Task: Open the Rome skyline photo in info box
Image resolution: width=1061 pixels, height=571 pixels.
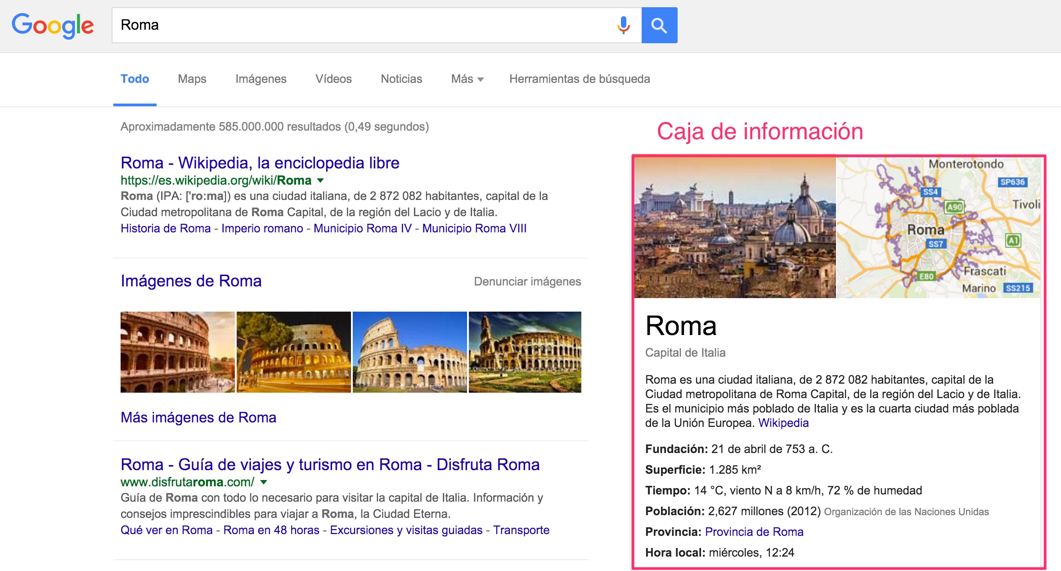Action: pyautogui.click(x=735, y=227)
